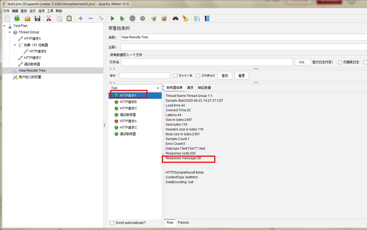
Task: Click the New test plan toolbar icon
Action: tap(7, 18)
